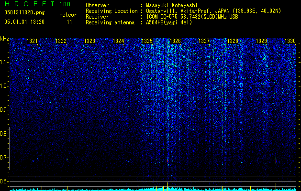Viewport: 301px width, 191px height.
Task: Select the 0.8 kHz axis label
Action: click(x=3, y=134)
